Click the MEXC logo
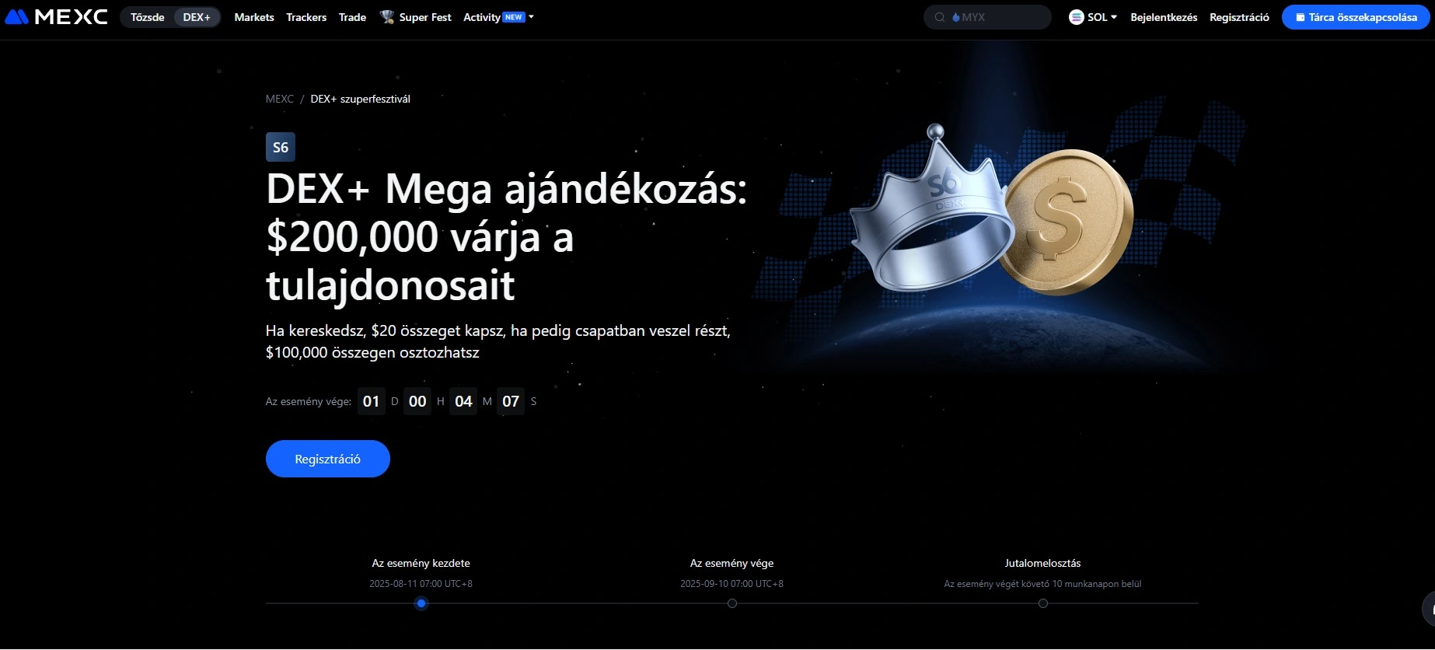 [56, 16]
